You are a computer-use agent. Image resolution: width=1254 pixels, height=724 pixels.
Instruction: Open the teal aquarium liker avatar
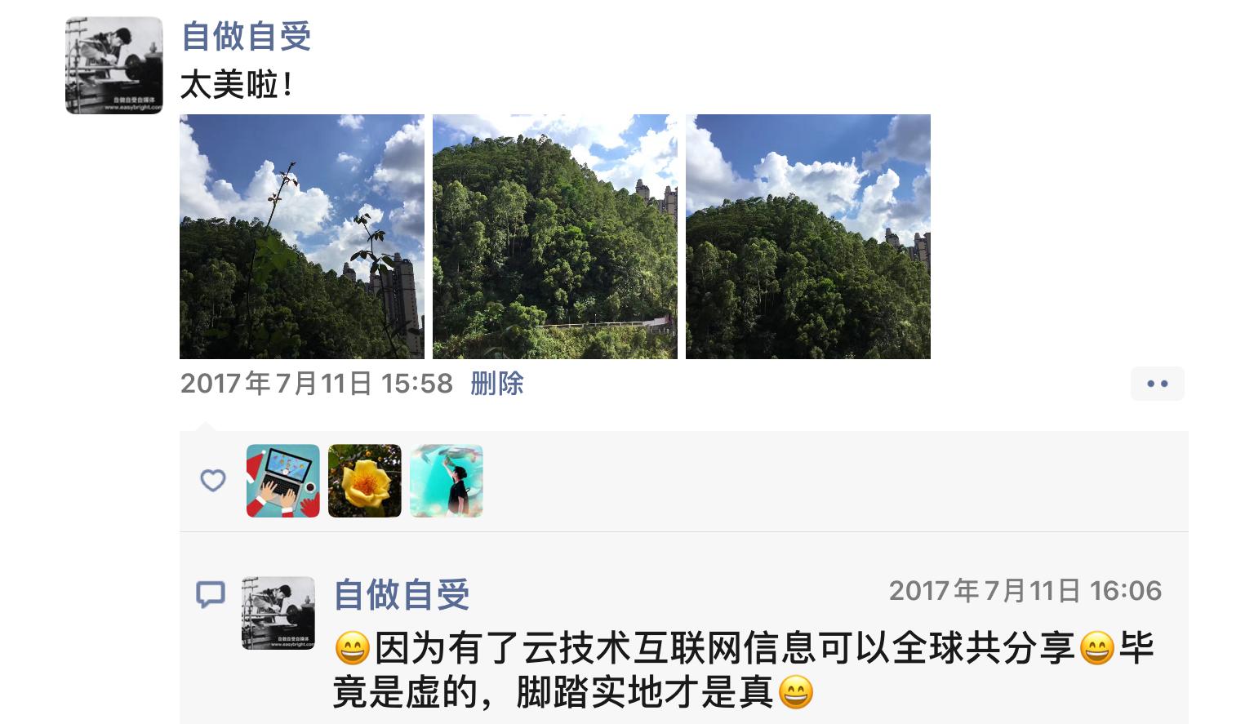tap(447, 481)
